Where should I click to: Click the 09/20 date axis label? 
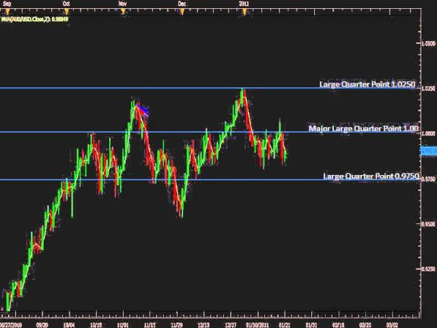(x=42, y=325)
